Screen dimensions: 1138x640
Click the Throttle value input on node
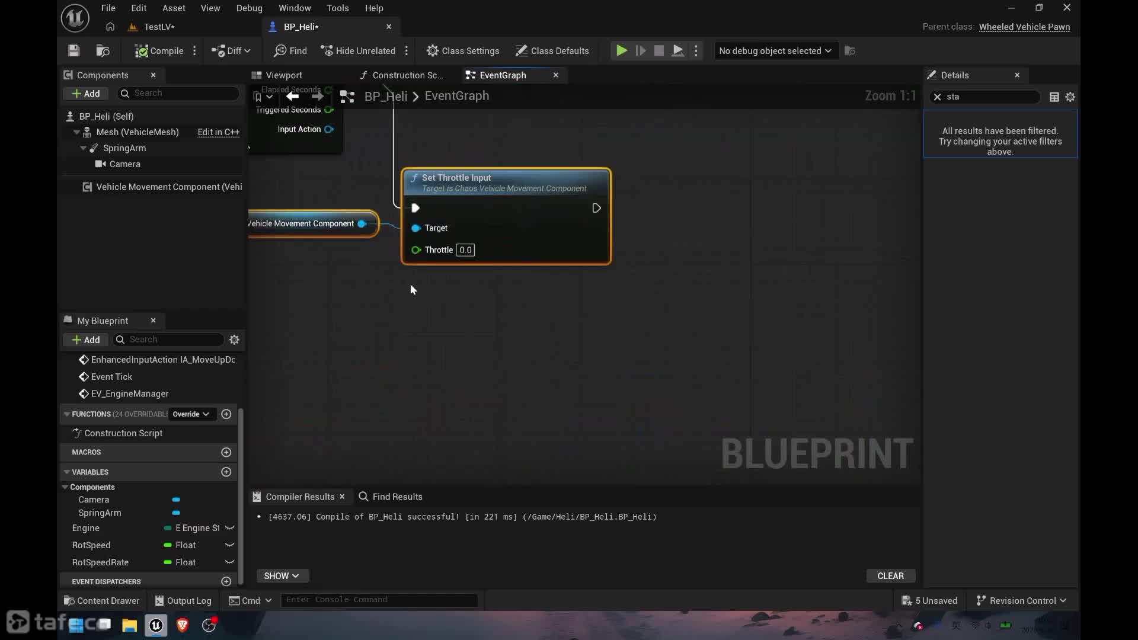[465, 250]
